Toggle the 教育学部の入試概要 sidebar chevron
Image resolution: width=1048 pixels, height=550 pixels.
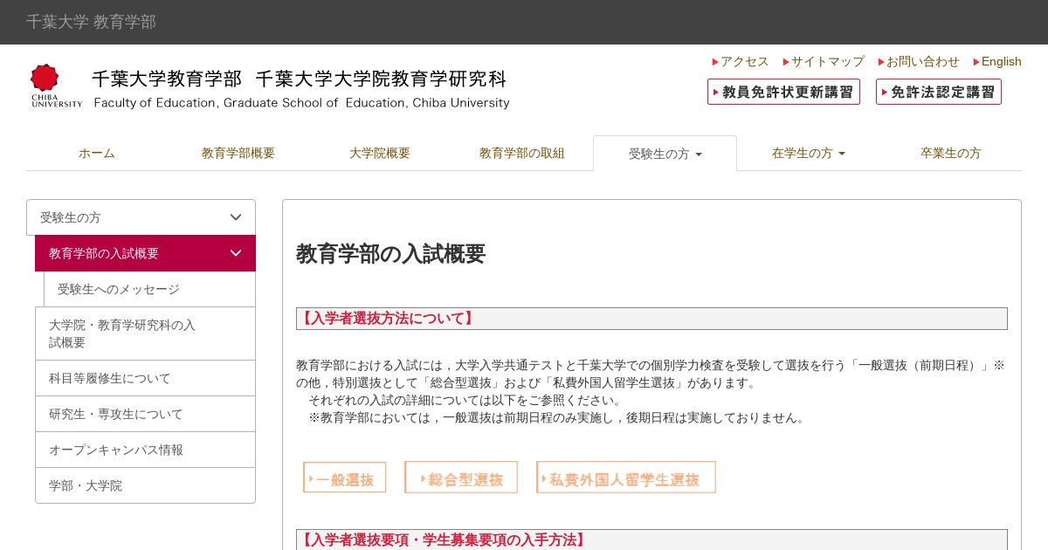pyautogui.click(x=236, y=253)
